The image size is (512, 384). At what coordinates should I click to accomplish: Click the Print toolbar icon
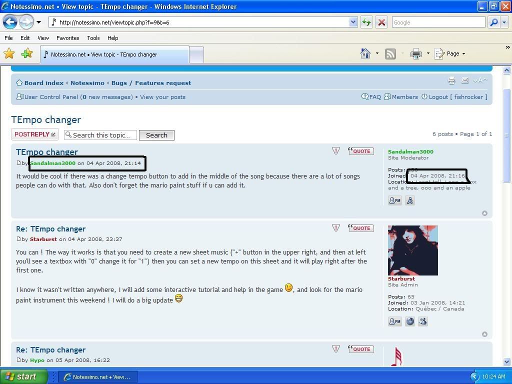[416, 54]
